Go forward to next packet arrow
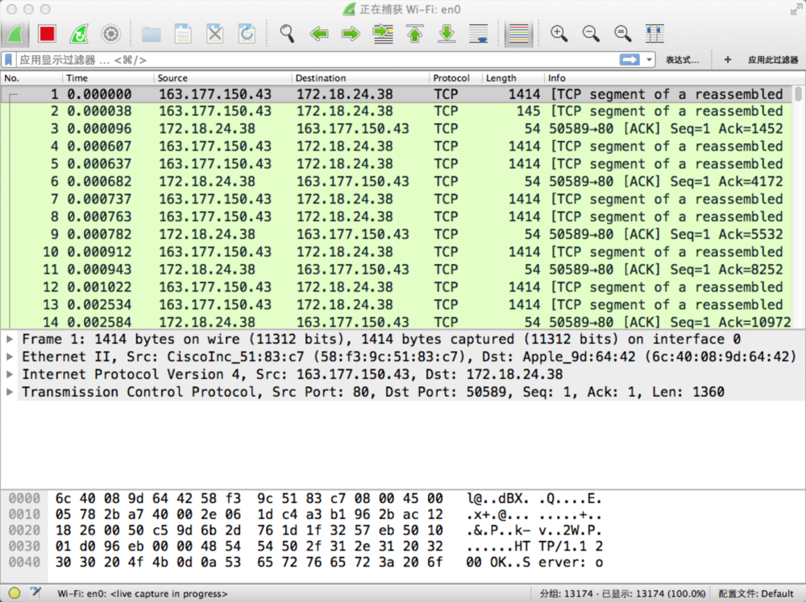Image resolution: width=806 pixels, height=602 pixels. click(351, 34)
